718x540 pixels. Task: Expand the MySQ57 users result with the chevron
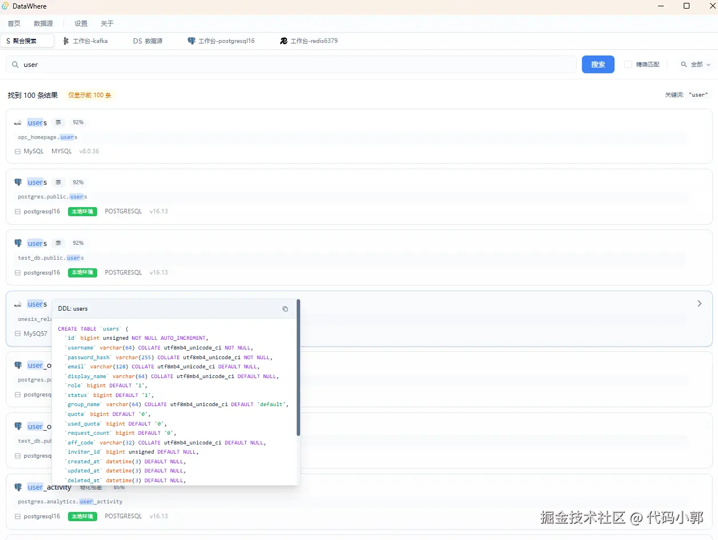699,304
